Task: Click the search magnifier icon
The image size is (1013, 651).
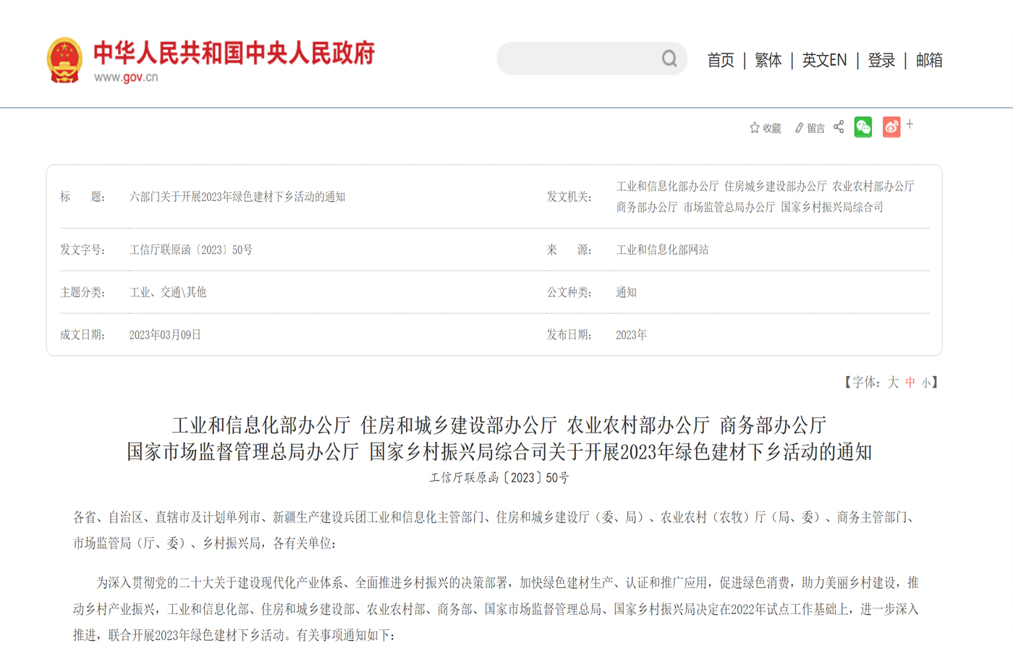Action: click(669, 59)
